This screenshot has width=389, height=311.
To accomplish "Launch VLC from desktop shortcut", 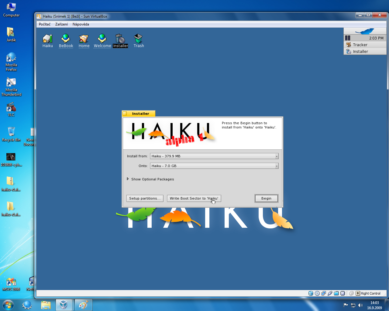I will click(11, 110).
